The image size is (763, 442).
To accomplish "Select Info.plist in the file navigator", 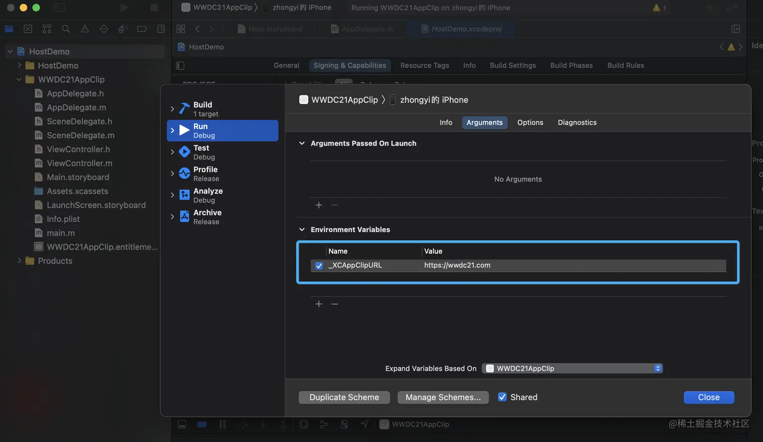I will click(63, 219).
